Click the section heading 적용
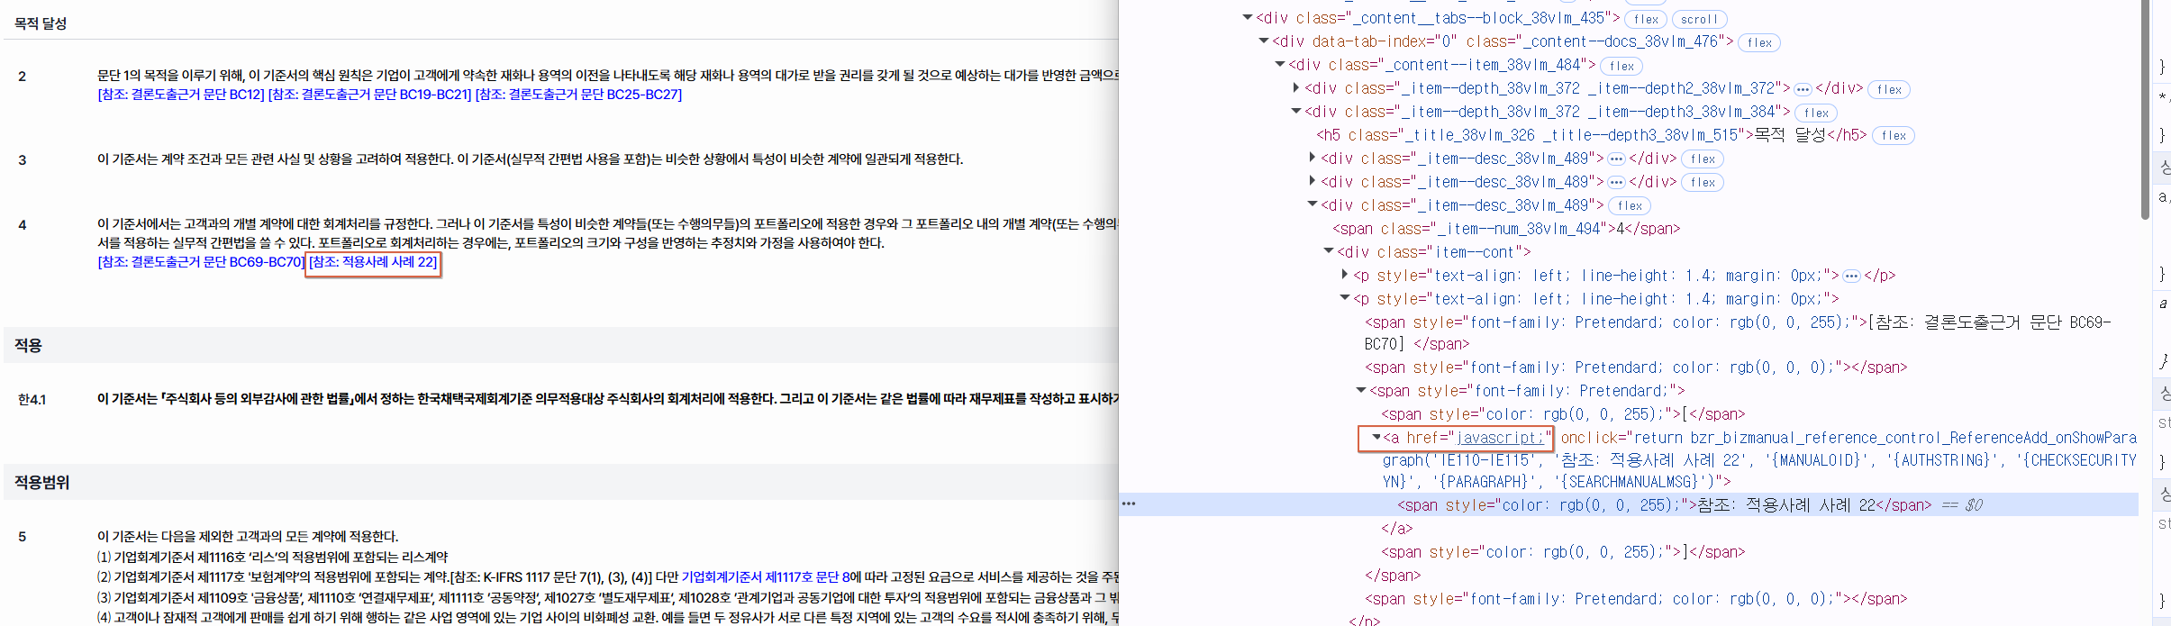 coord(28,345)
